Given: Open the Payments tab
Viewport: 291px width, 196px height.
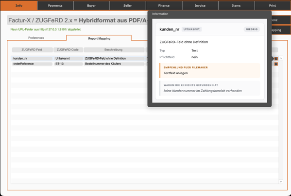Looking at the screenshot, I should 55,5.
